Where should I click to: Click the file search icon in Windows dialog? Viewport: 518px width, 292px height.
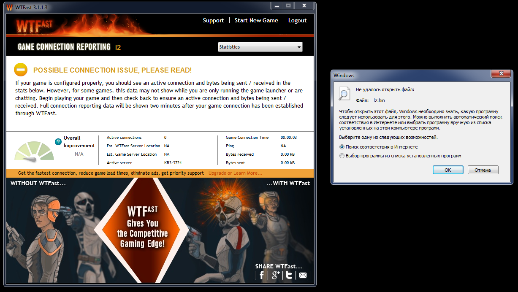(x=344, y=94)
